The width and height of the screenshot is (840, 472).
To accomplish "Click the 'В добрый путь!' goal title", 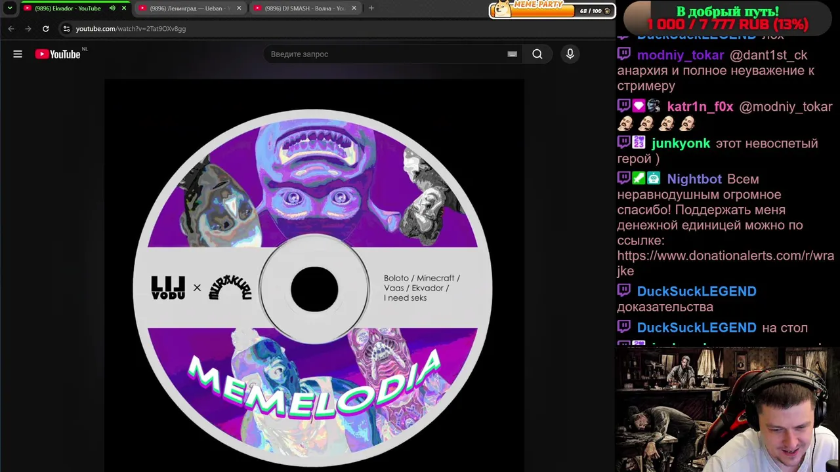I will (728, 11).
